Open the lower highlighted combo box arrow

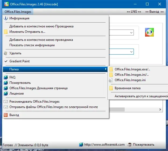click(131, 52)
